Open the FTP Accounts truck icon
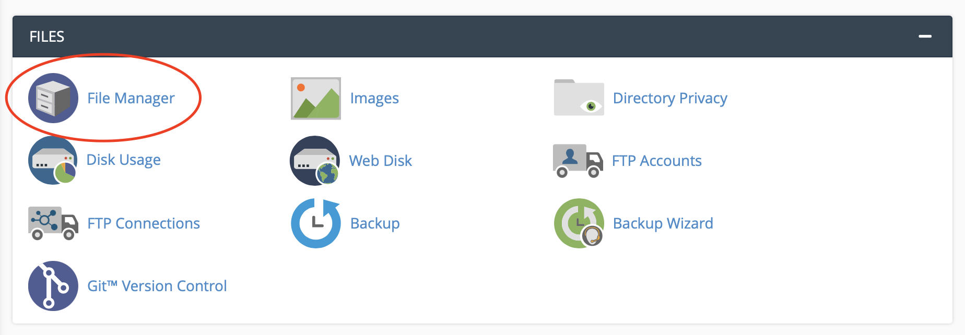This screenshot has width=965, height=335. (x=578, y=161)
